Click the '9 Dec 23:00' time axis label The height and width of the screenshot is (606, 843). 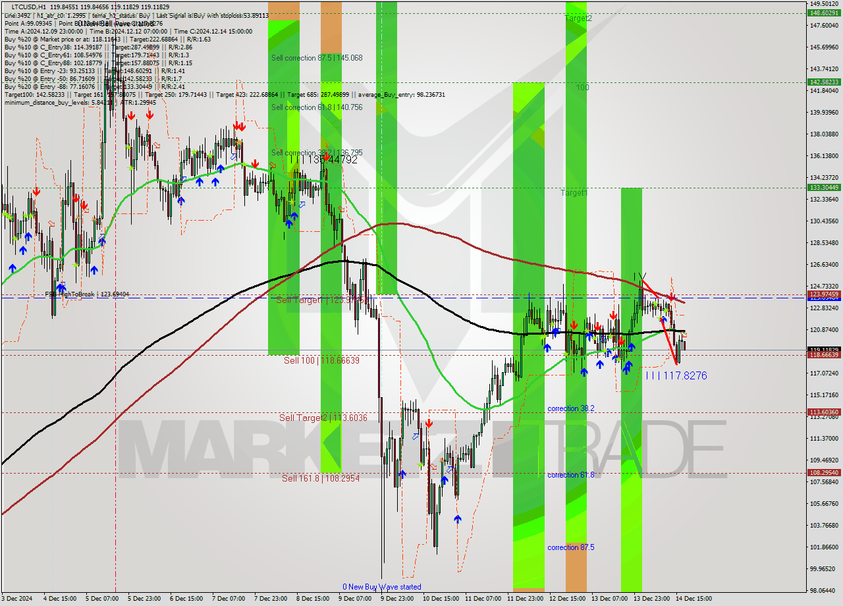pos(397,599)
